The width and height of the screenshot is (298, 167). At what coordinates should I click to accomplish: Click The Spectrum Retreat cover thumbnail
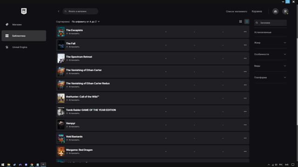(61, 58)
